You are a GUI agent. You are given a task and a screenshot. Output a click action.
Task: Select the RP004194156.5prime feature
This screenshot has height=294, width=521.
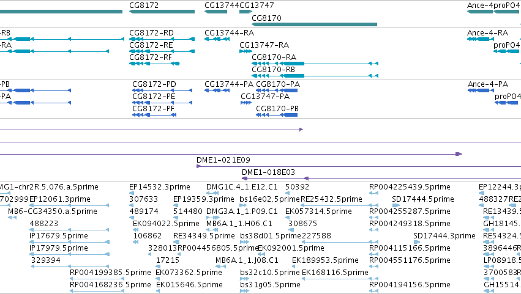[x=373, y=291]
